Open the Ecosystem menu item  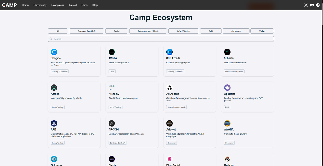(x=58, y=5)
